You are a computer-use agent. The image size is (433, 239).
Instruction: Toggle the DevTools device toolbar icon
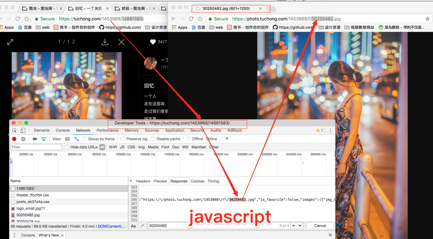(x=23, y=130)
